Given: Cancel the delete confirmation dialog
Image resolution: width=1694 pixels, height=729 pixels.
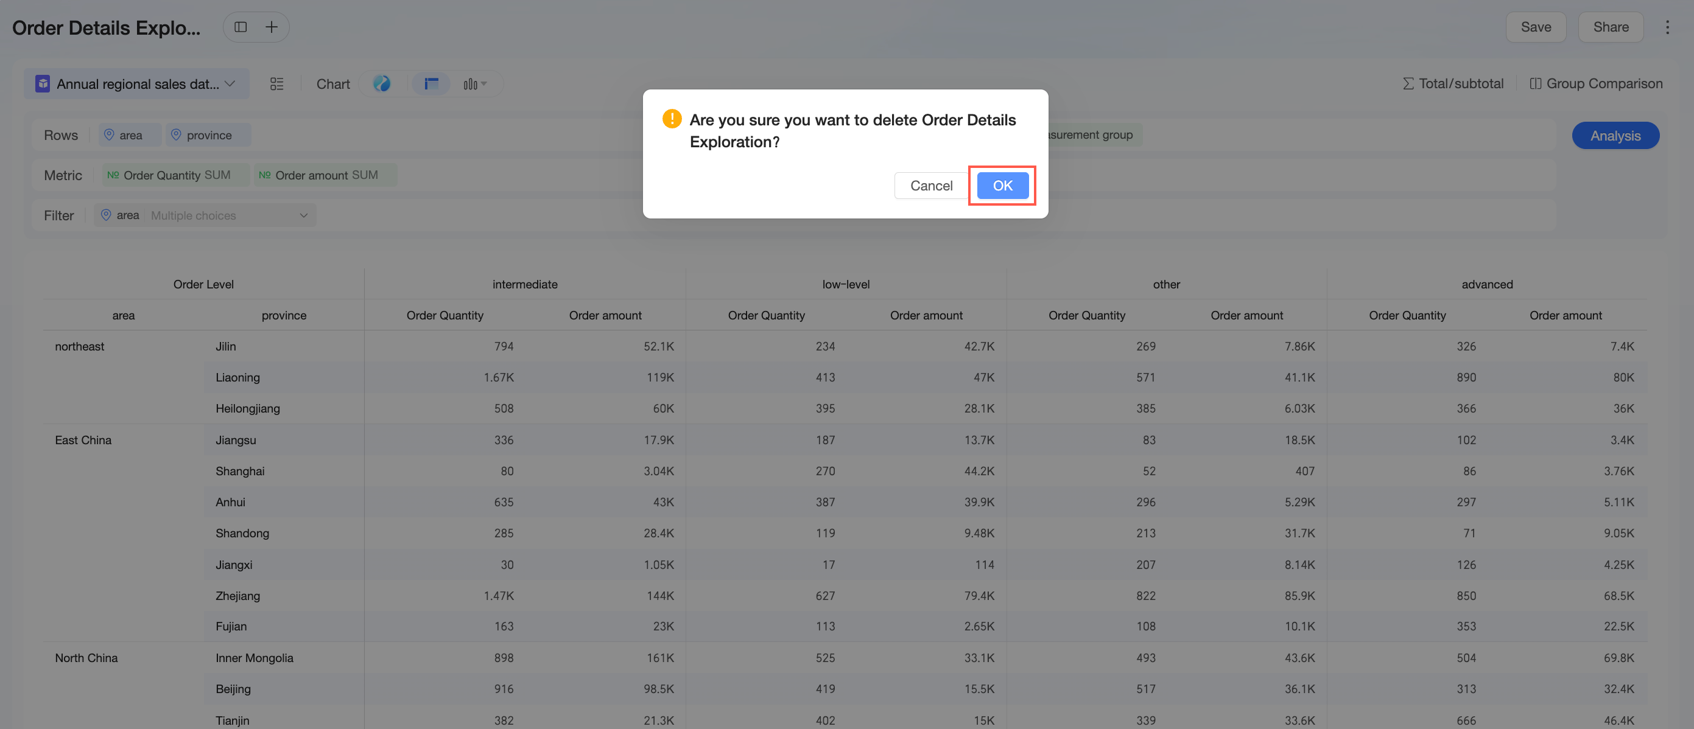Looking at the screenshot, I should pyautogui.click(x=930, y=186).
